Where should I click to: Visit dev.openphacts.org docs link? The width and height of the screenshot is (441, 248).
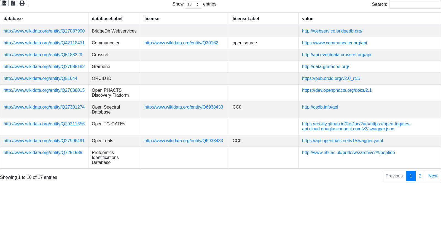pos(337,90)
